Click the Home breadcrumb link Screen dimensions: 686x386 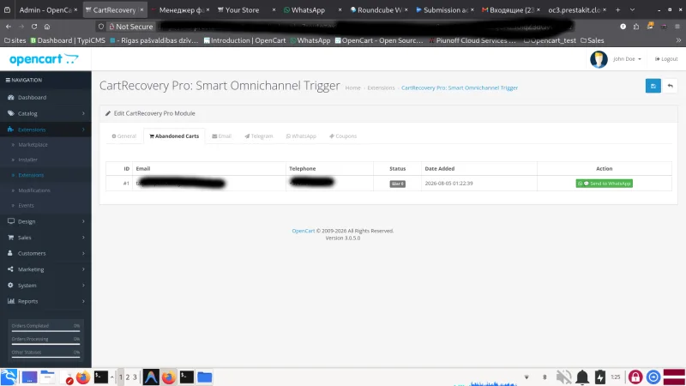click(x=352, y=88)
